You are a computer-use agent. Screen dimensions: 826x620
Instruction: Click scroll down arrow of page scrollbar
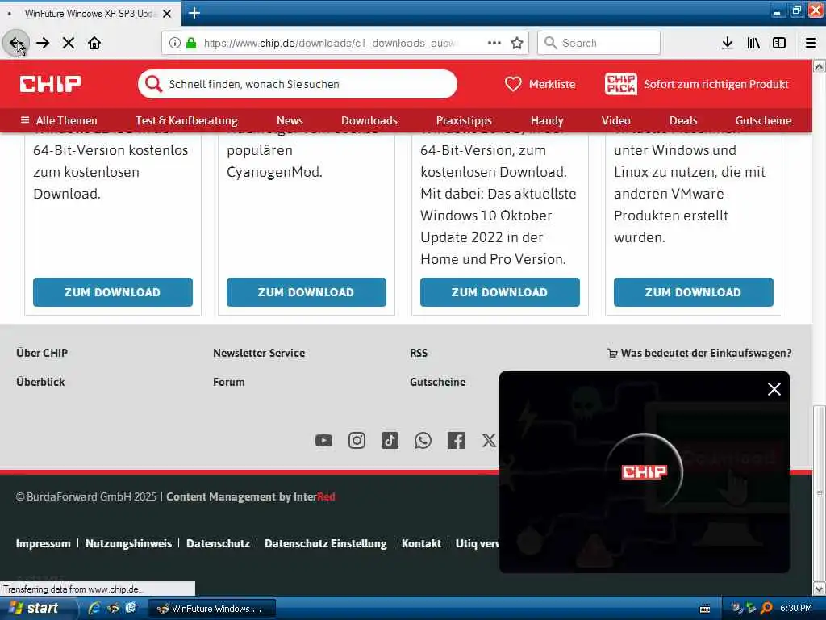[x=820, y=589]
